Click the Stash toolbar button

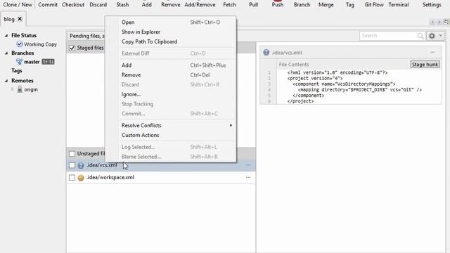(122, 5)
